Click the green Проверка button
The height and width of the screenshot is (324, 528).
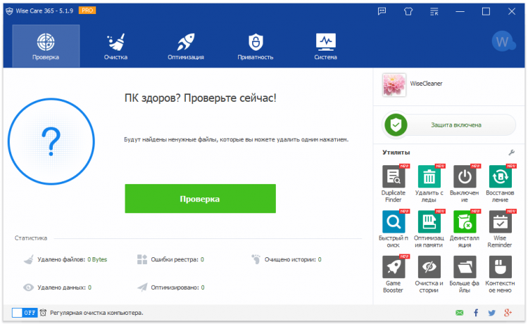[201, 198]
